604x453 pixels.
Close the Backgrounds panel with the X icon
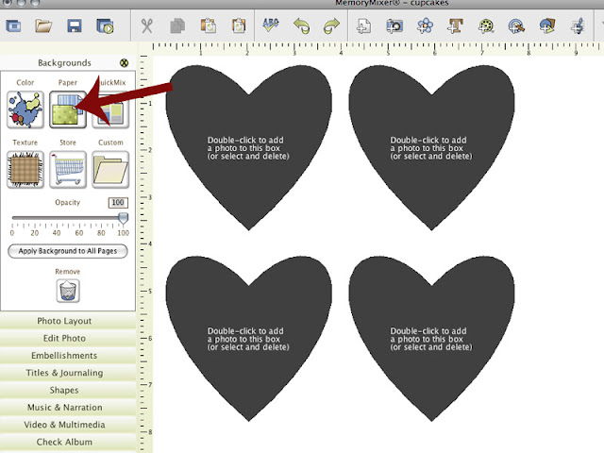(x=124, y=63)
